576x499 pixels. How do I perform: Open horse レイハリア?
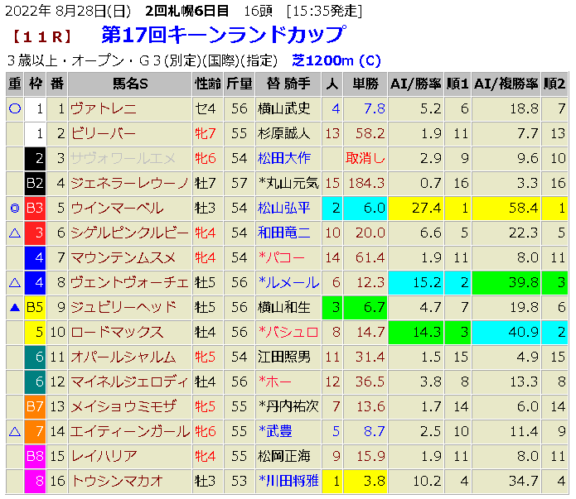[104, 456]
